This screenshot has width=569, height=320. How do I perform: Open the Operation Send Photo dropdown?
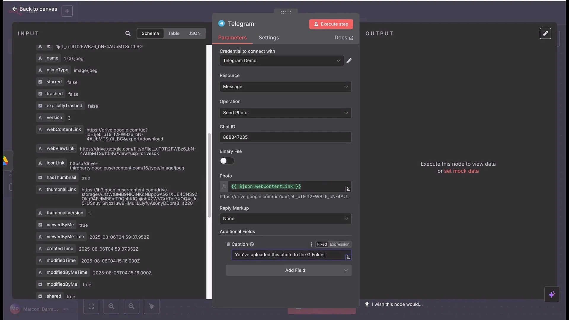(x=285, y=113)
